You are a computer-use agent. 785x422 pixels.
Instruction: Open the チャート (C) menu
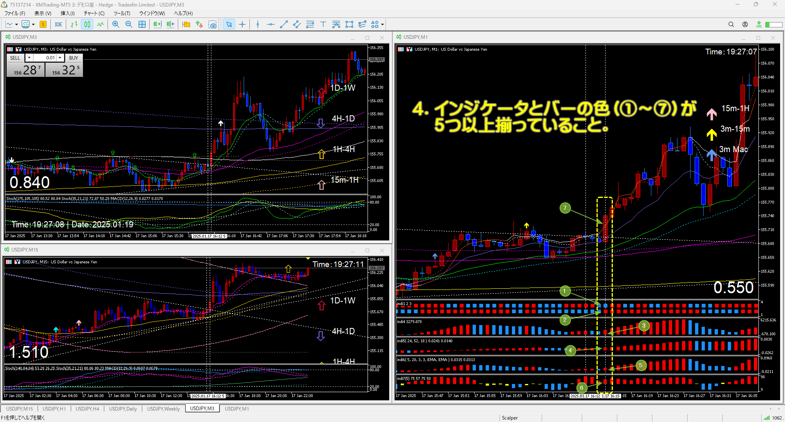94,13
